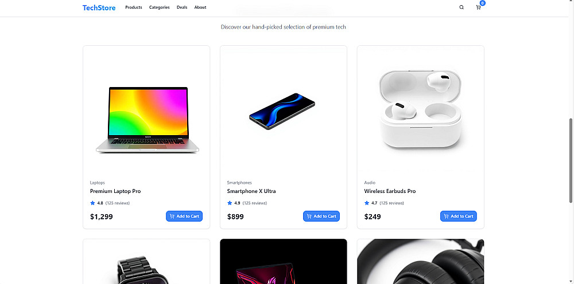Open the Smartphone X Ultra title link
The height and width of the screenshot is (284, 574).
click(251, 191)
